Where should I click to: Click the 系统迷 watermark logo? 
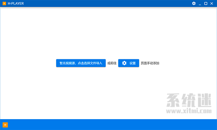(189, 100)
